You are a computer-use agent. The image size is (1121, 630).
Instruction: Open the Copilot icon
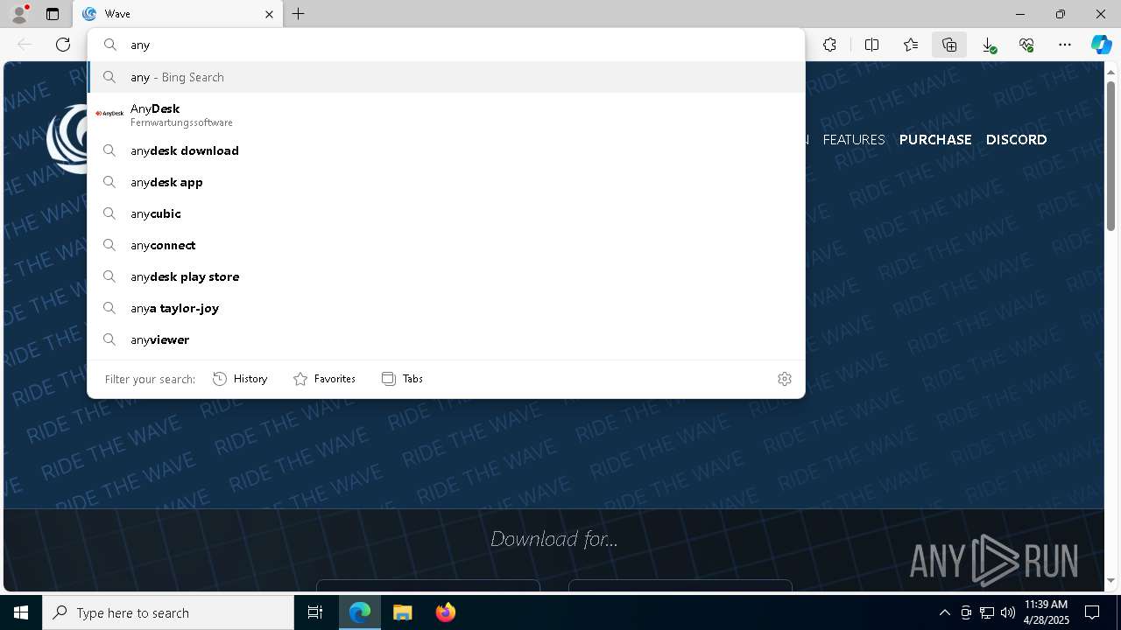coord(1101,45)
